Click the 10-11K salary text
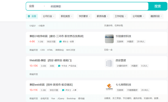Screen dimensions: 168x102 click(34, 90)
